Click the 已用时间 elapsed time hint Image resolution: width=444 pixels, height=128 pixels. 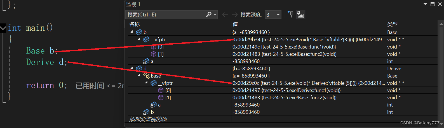pyautogui.click(x=100, y=86)
